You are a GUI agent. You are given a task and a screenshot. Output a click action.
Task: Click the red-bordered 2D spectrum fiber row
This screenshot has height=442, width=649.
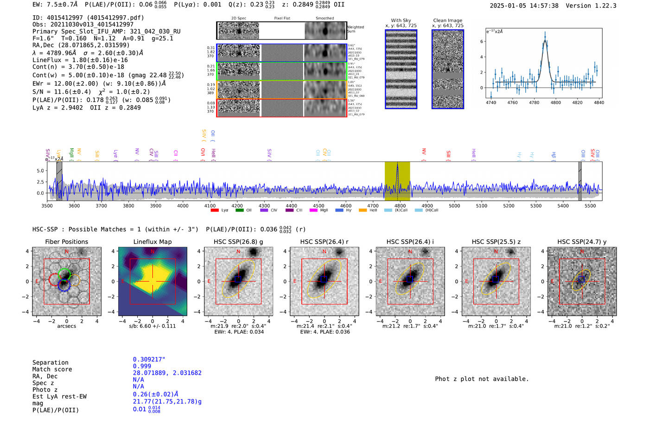[x=281, y=108]
